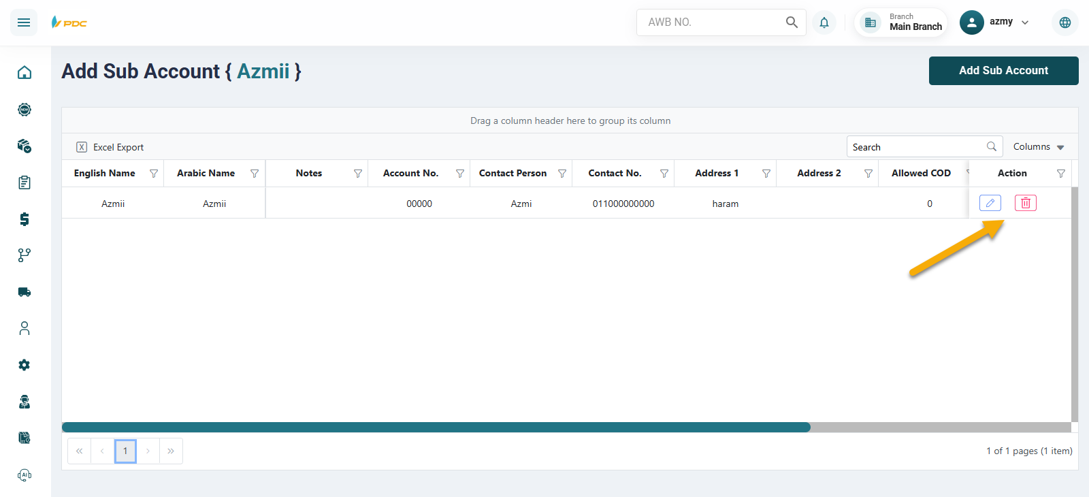Screen dimensions: 1089x497
Task: Open the settings gear in sidebar
Action: pyautogui.click(x=25, y=365)
